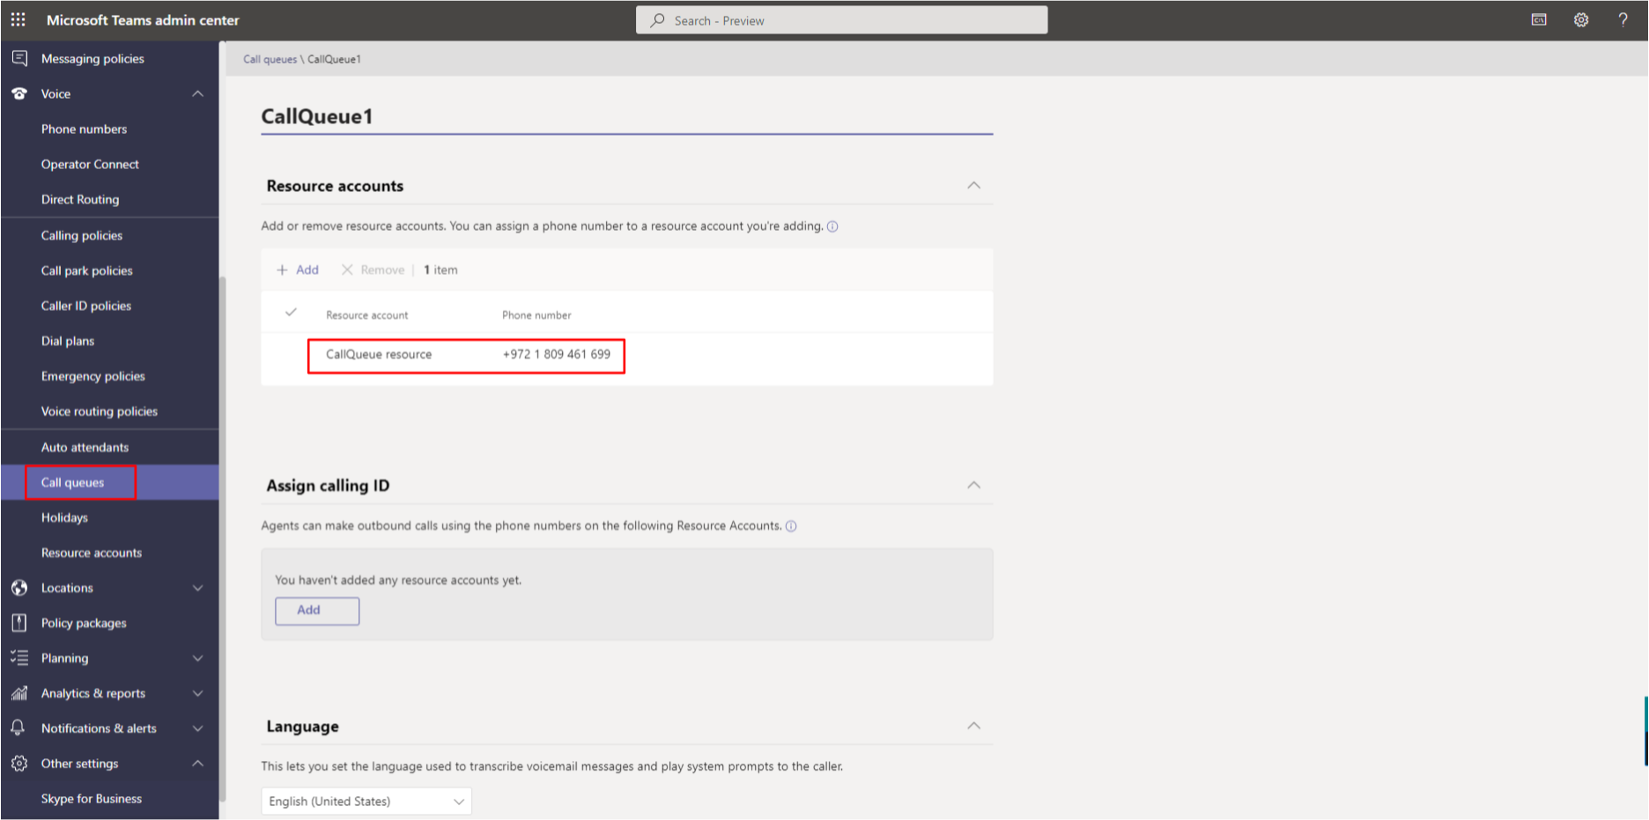Expand the Notifications & alerts menu
This screenshot has width=1649, height=820.
tap(198, 728)
